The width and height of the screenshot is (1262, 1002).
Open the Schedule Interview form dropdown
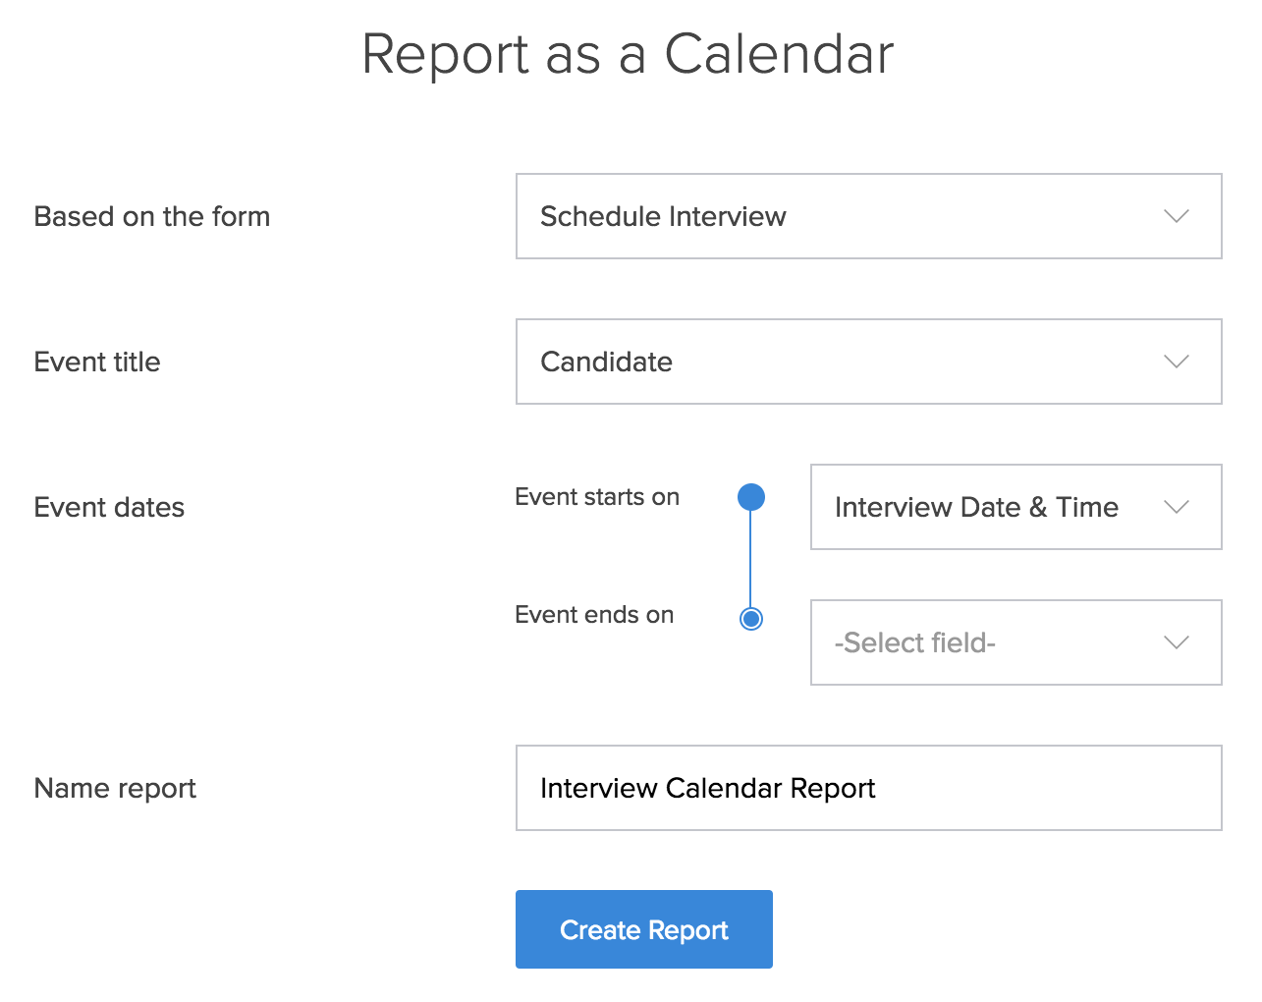[868, 216]
